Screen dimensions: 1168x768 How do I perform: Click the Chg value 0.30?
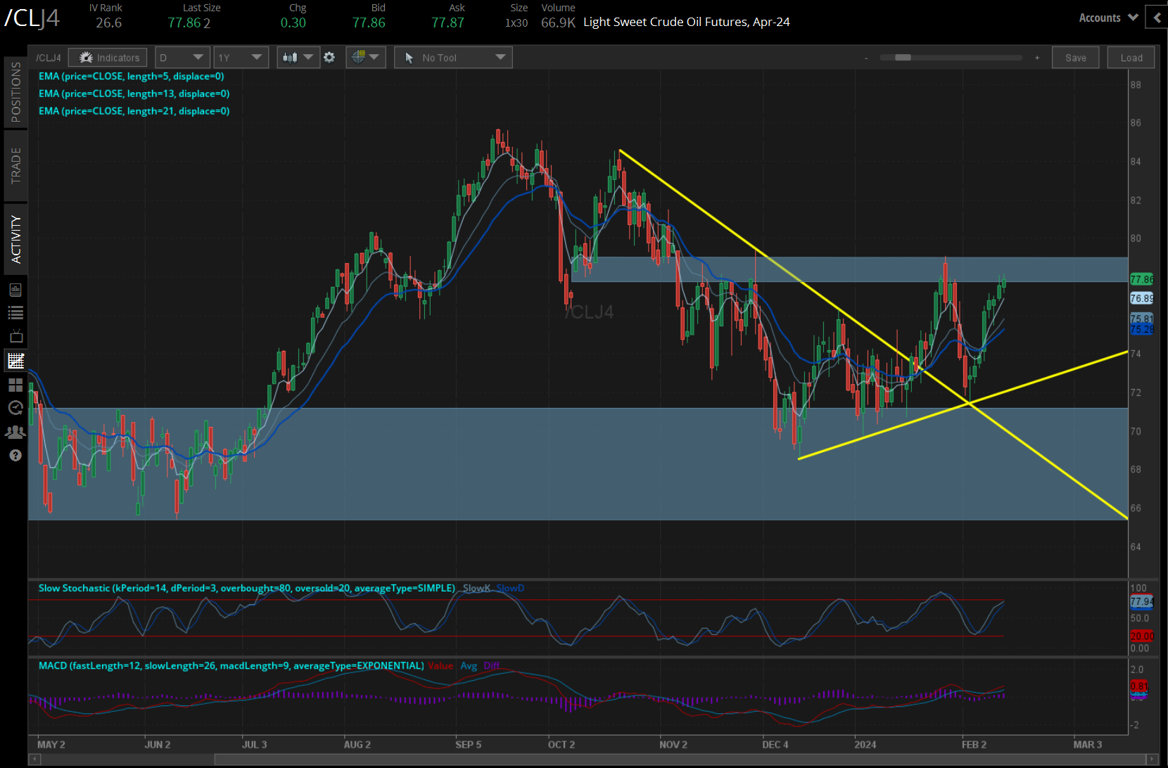pyautogui.click(x=293, y=23)
